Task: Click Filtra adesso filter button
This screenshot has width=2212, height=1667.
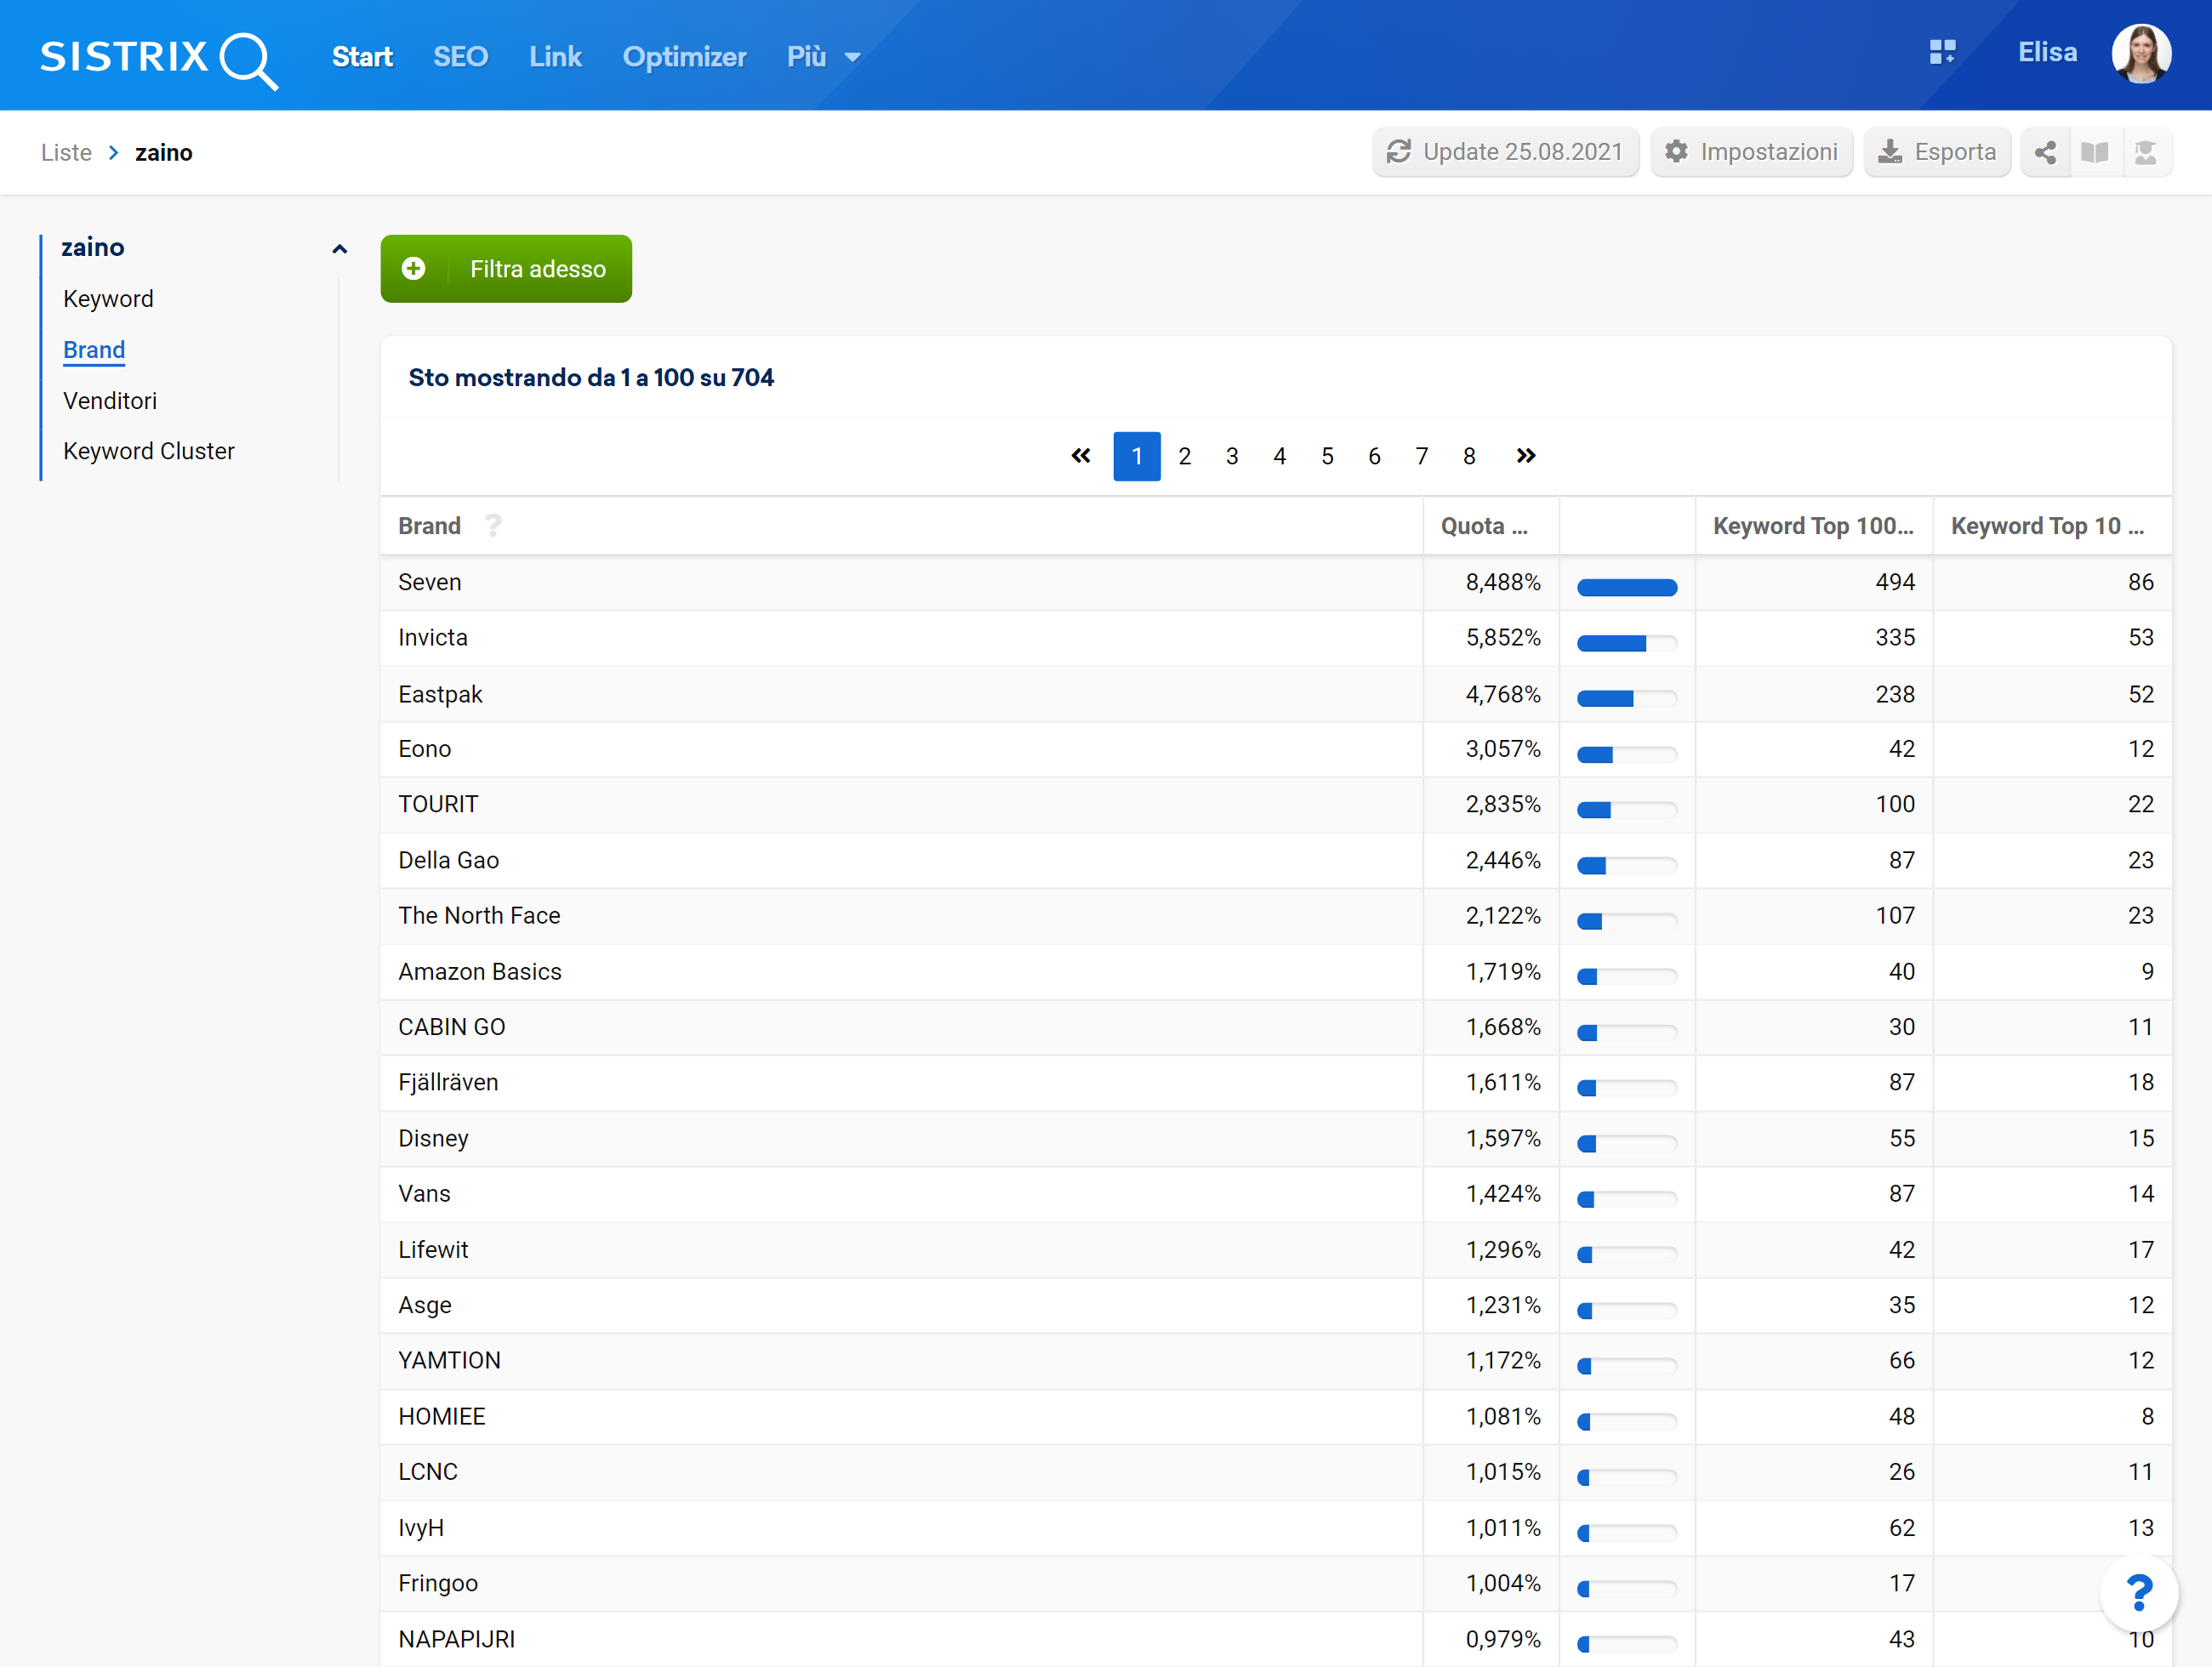Action: [506, 270]
